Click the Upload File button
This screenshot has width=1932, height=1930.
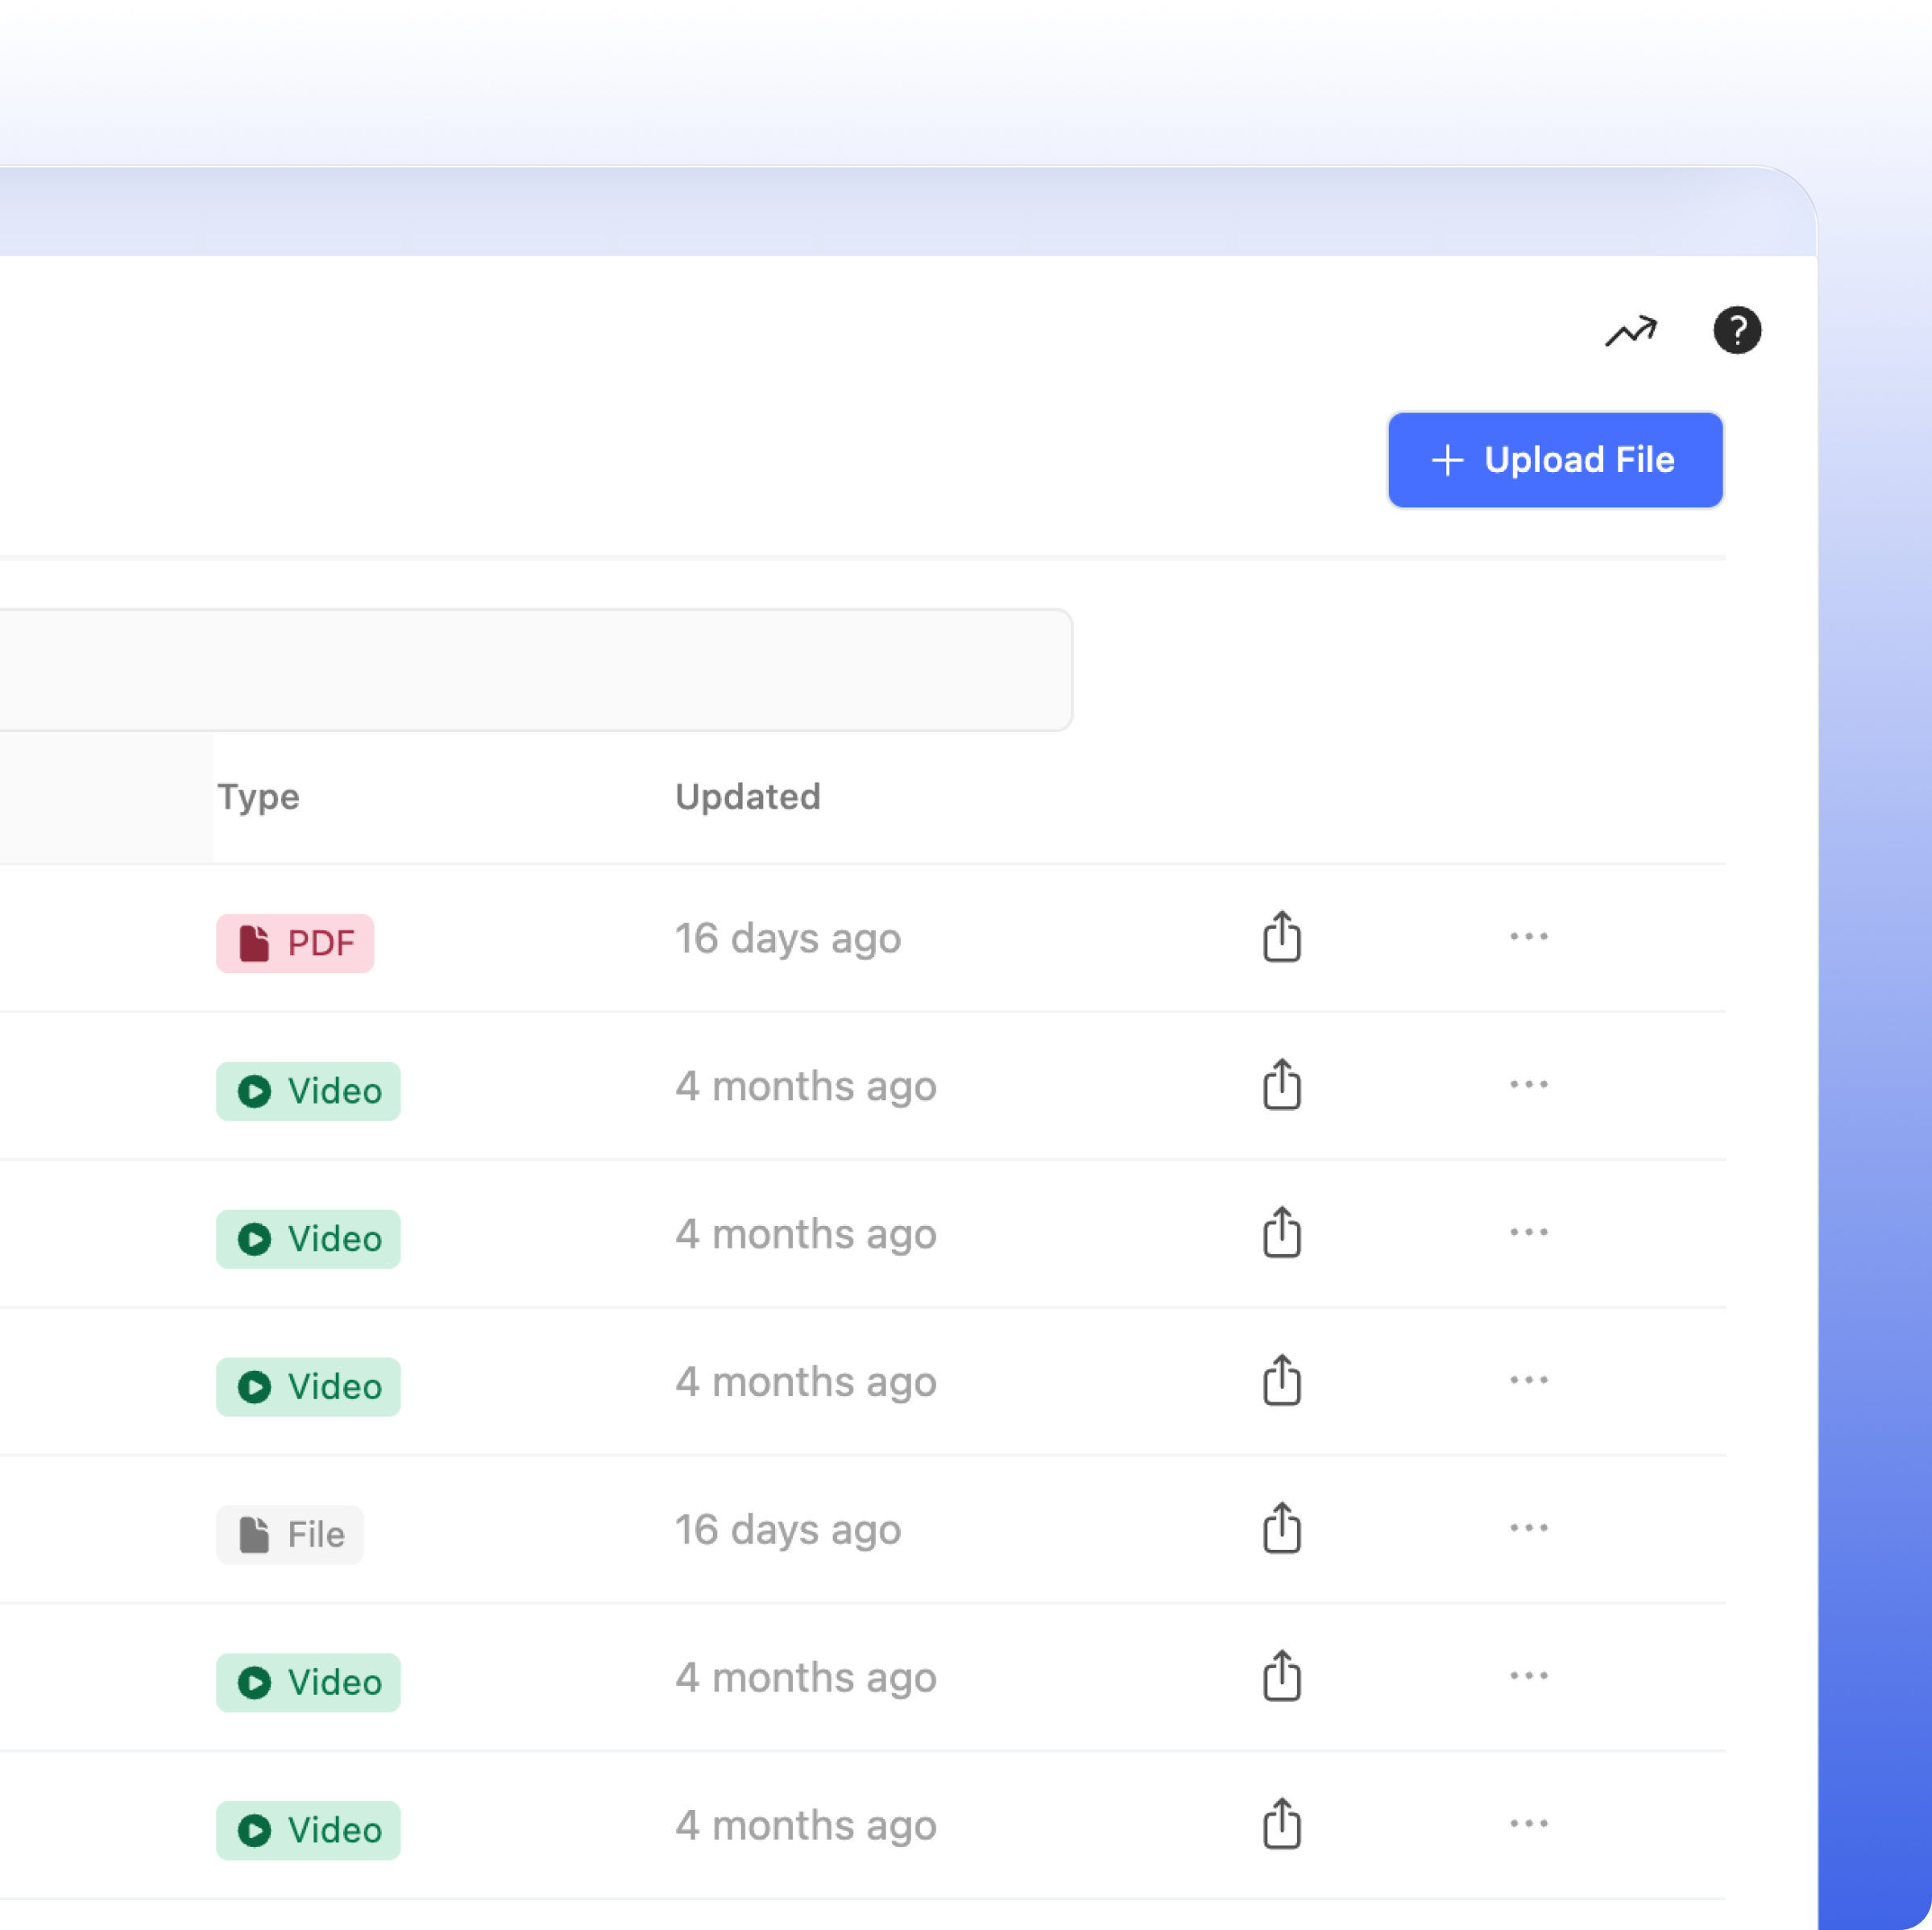point(1555,460)
